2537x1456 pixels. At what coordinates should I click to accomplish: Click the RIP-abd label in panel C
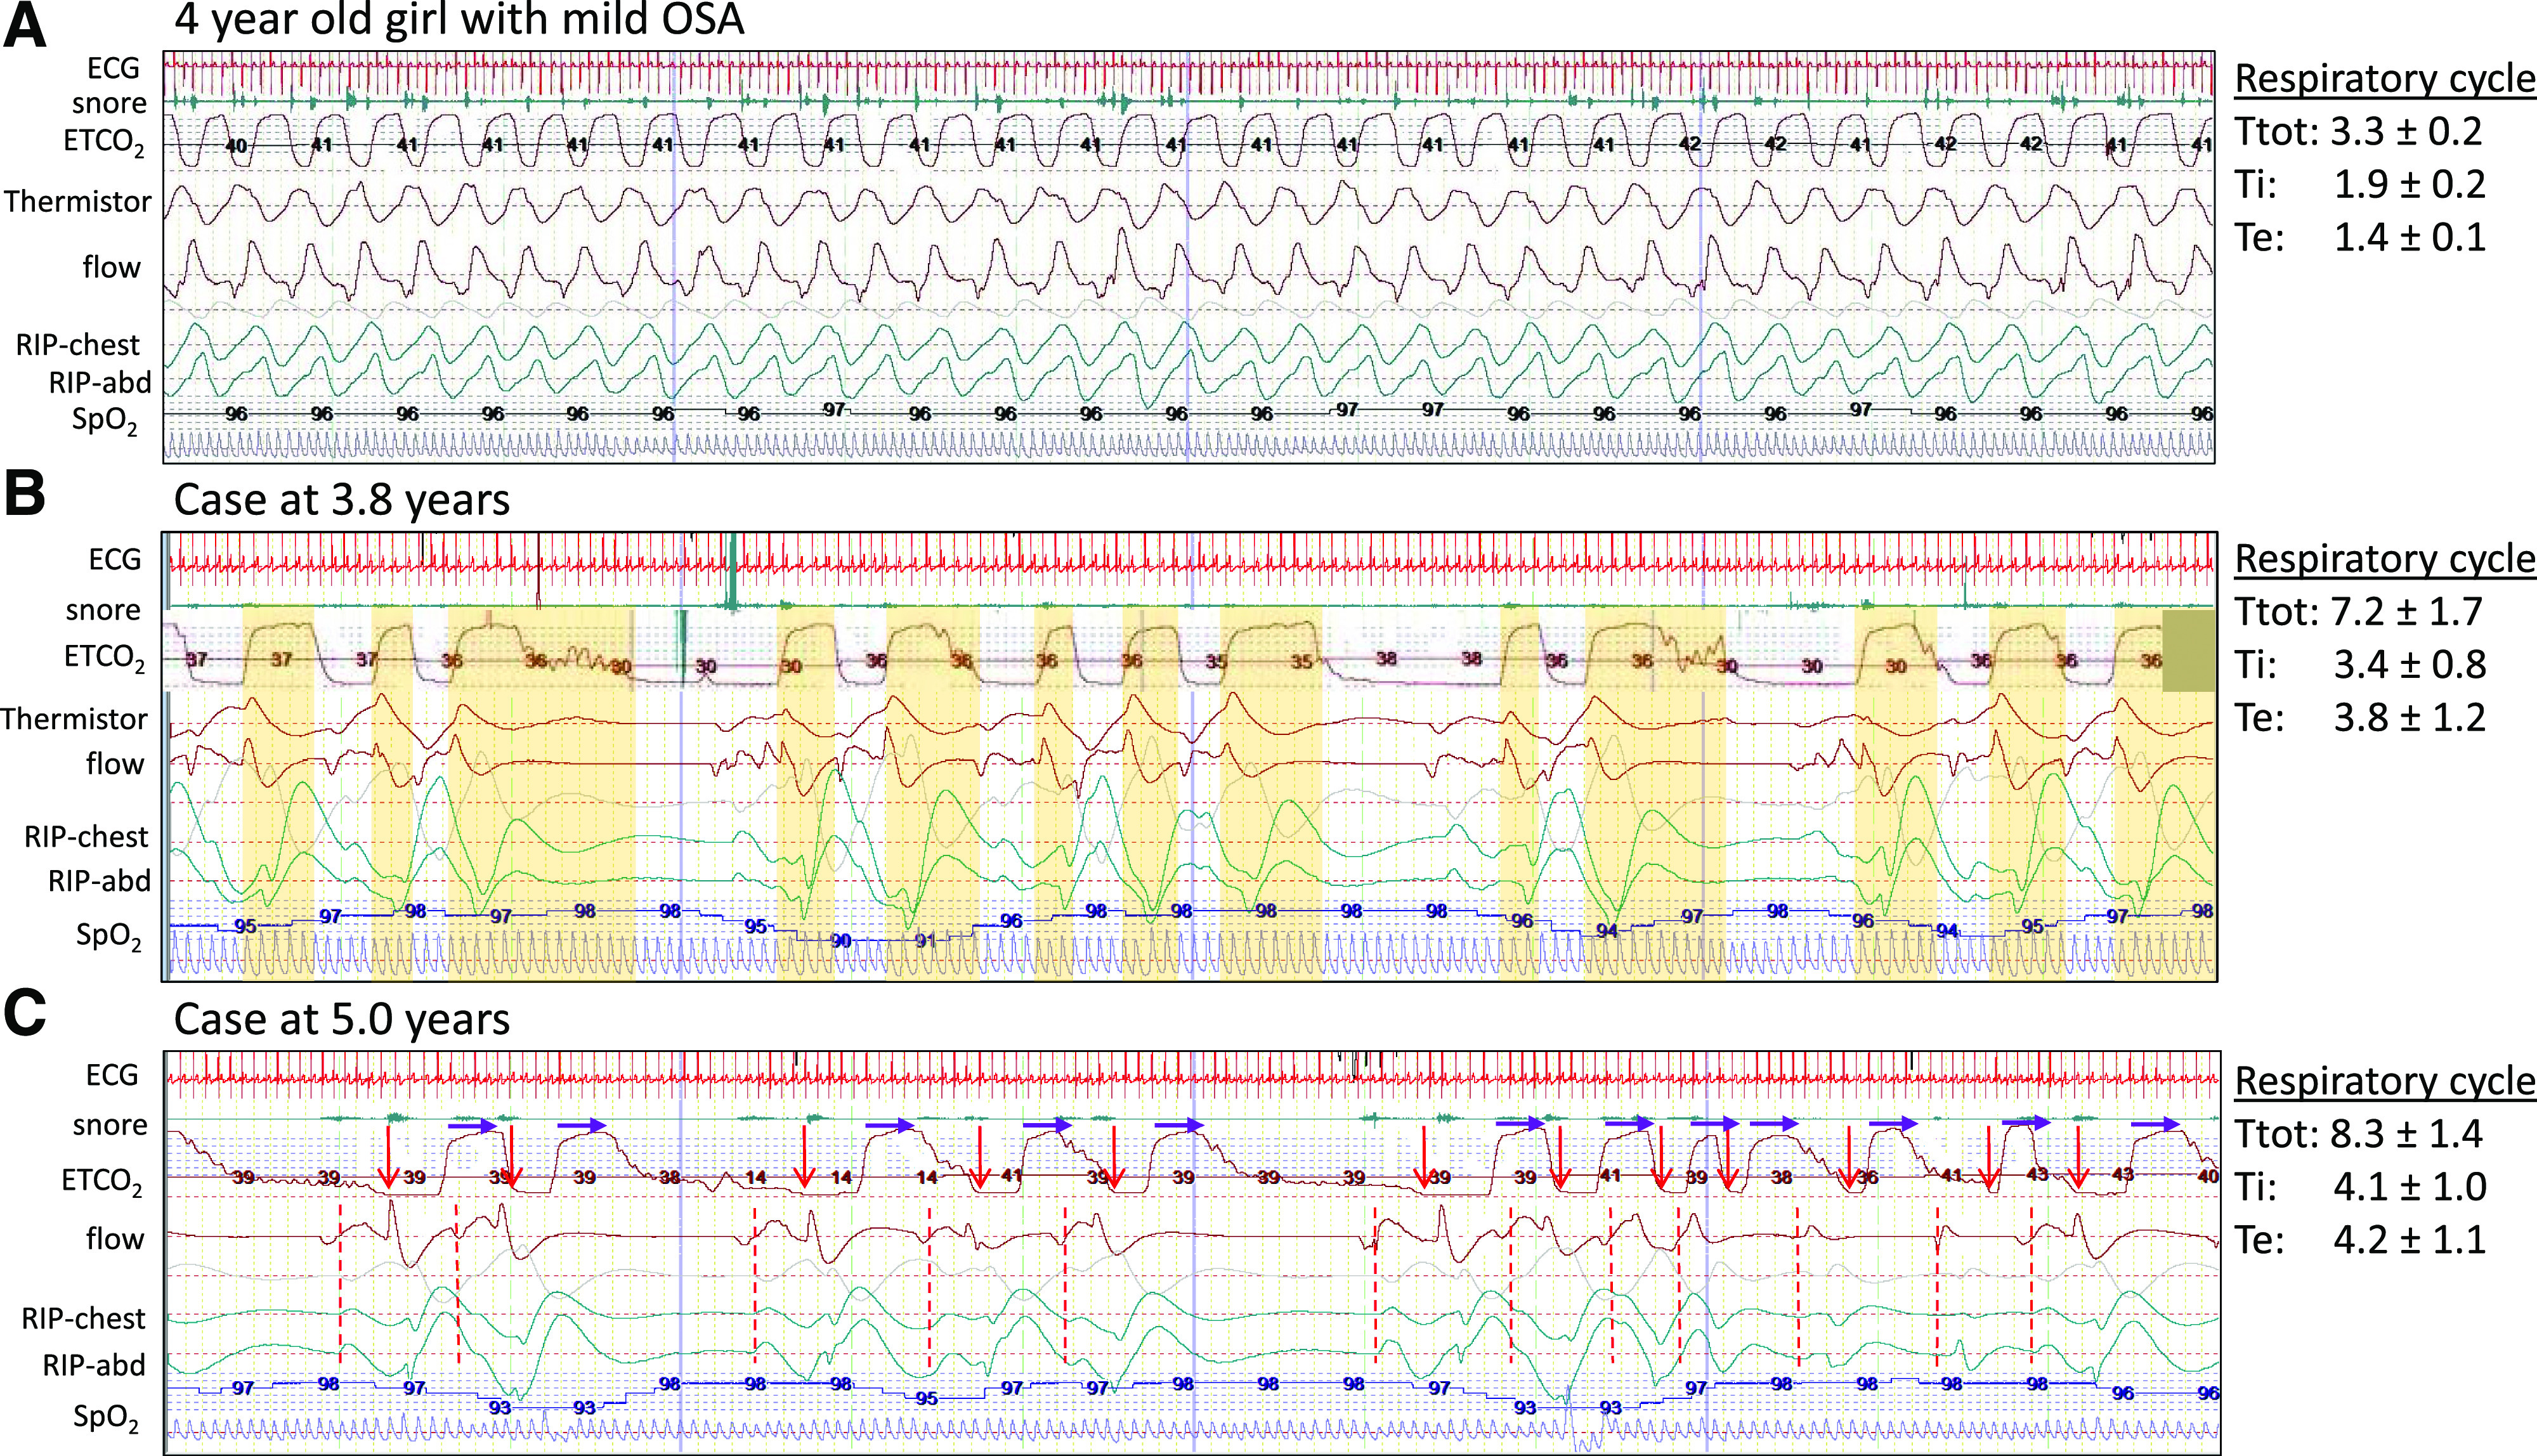pos(94,1366)
